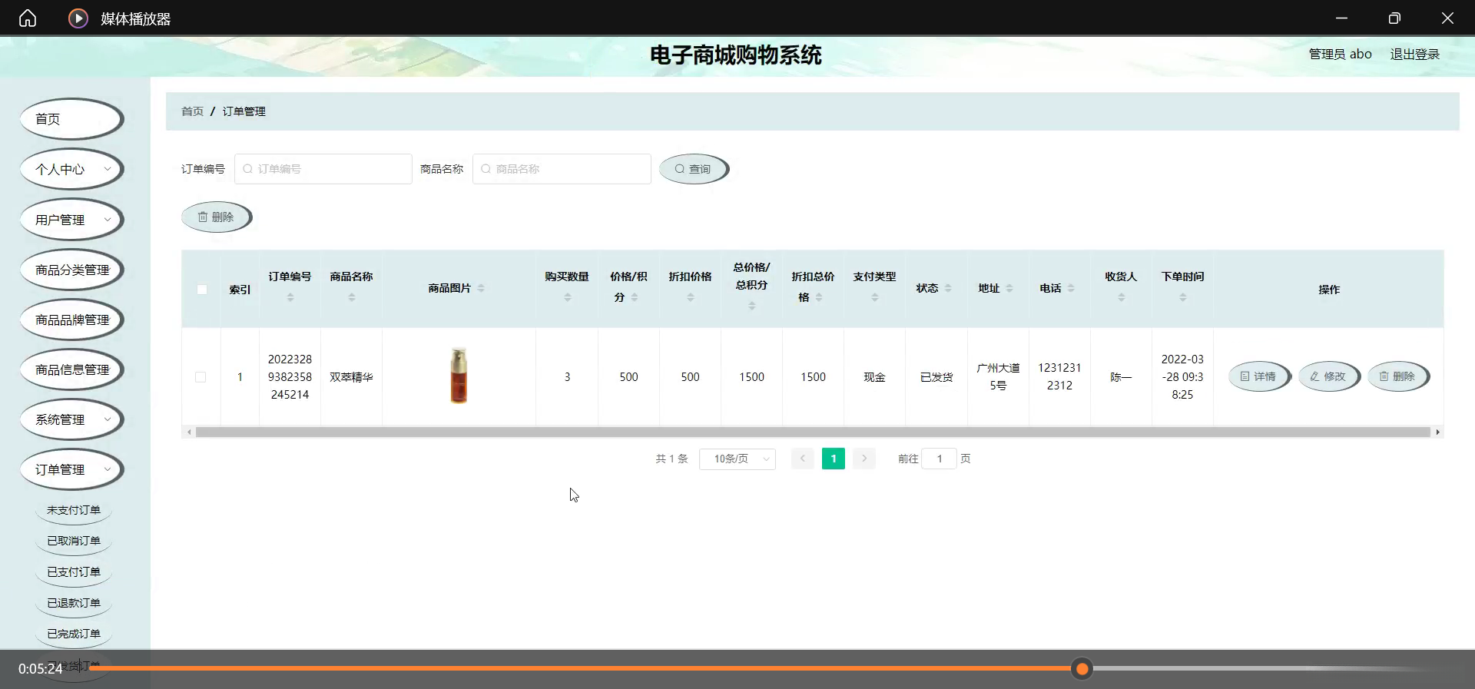The width and height of the screenshot is (1475, 689).
Task: Sort by 价格/积分 column arrows
Action: coord(635,297)
